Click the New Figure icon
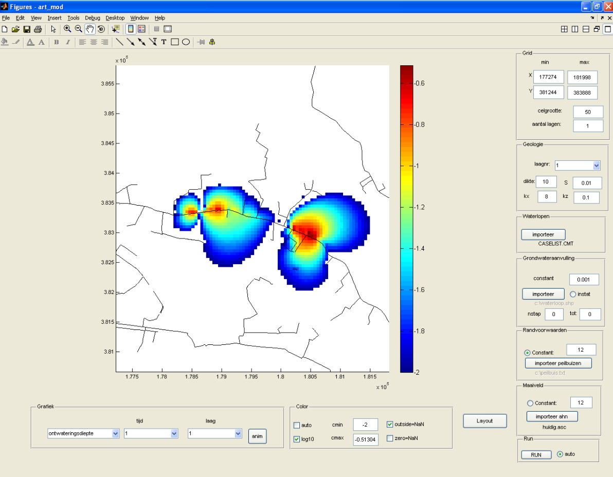This screenshot has width=613, height=477. point(5,29)
